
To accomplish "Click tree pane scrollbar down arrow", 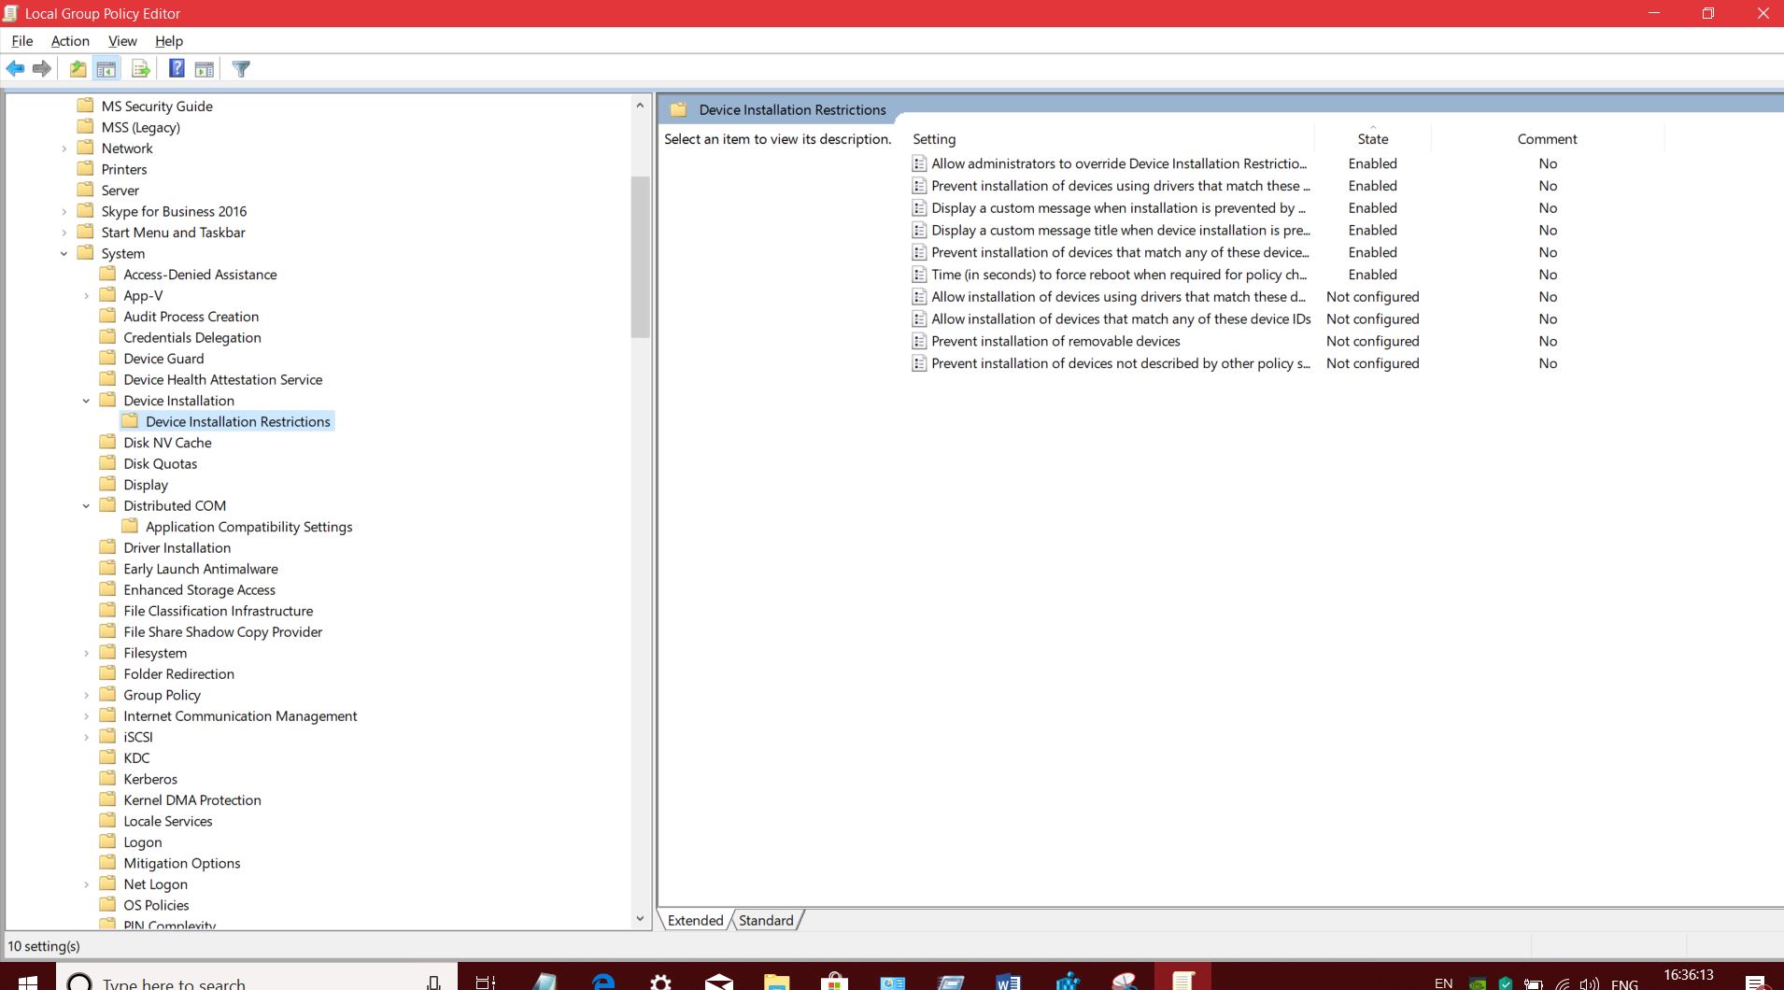I will [640, 918].
